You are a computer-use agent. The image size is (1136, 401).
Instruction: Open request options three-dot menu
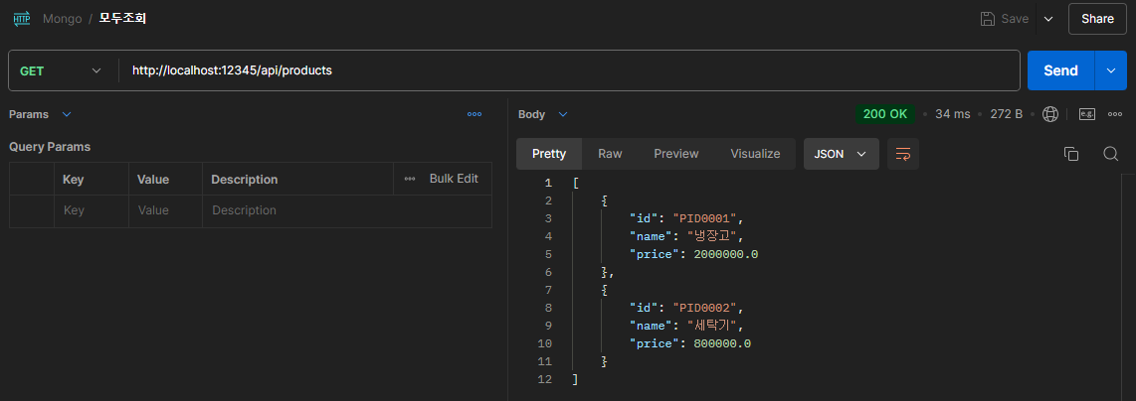coord(474,114)
